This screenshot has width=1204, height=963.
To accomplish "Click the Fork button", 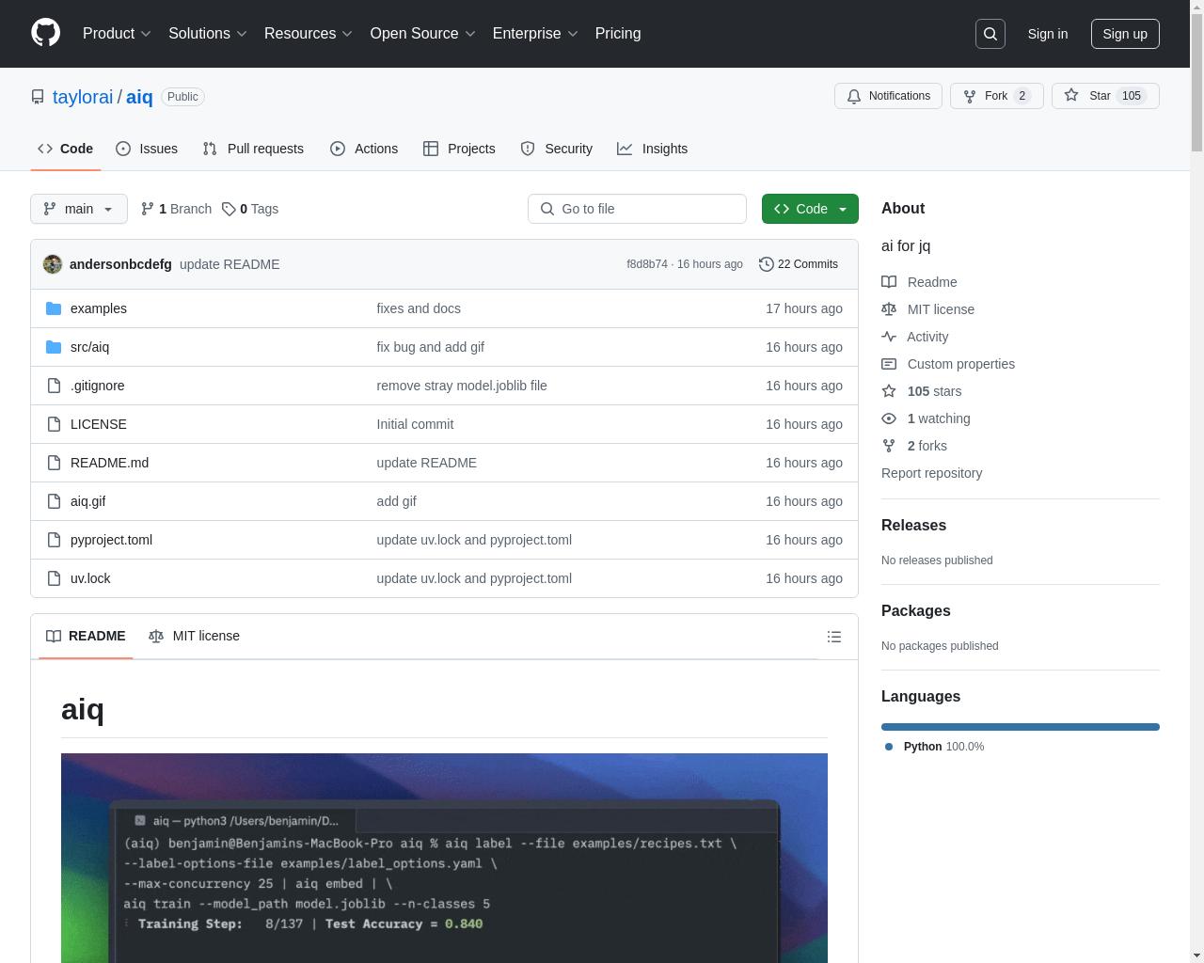I will click(x=997, y=96).
